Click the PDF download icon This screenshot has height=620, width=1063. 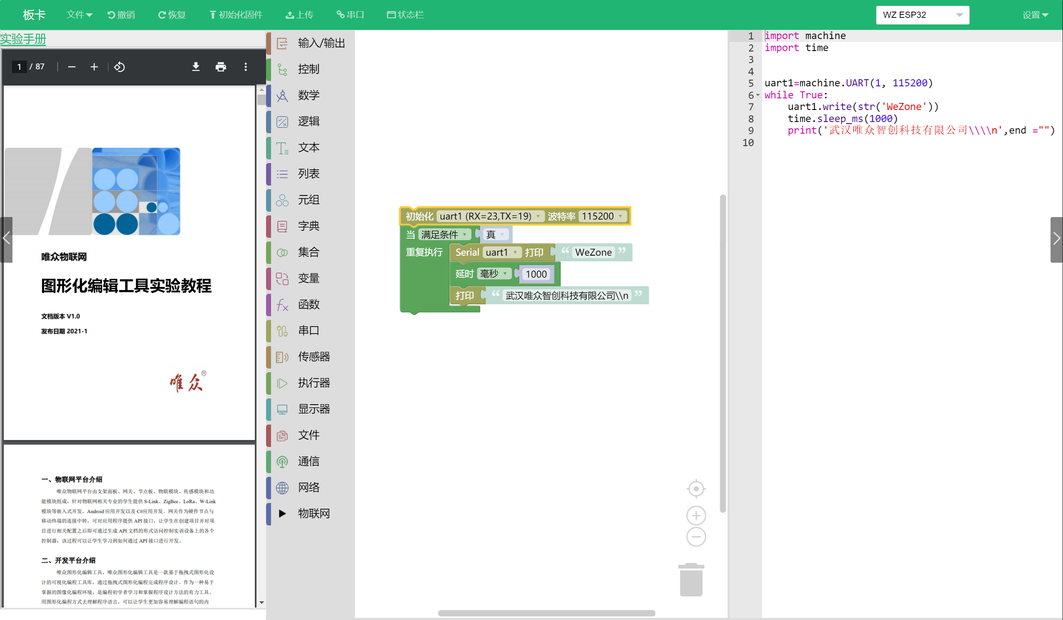click(x=196, y=67)
